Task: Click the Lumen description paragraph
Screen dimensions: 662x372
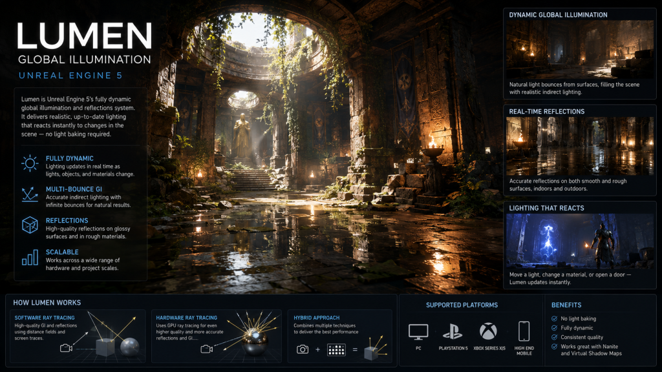Action: (78, 116)
